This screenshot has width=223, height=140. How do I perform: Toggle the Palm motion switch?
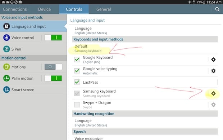pos(53,78)
